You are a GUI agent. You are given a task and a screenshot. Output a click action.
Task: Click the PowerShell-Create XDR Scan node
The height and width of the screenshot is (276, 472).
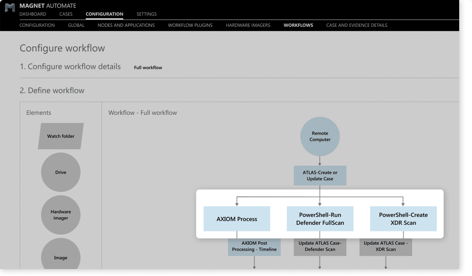point(403,219)
